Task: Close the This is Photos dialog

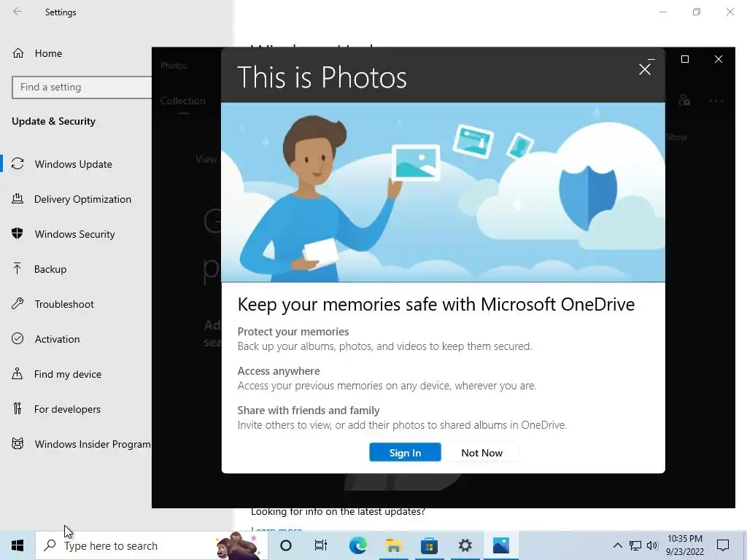Action: pos(645,69)
